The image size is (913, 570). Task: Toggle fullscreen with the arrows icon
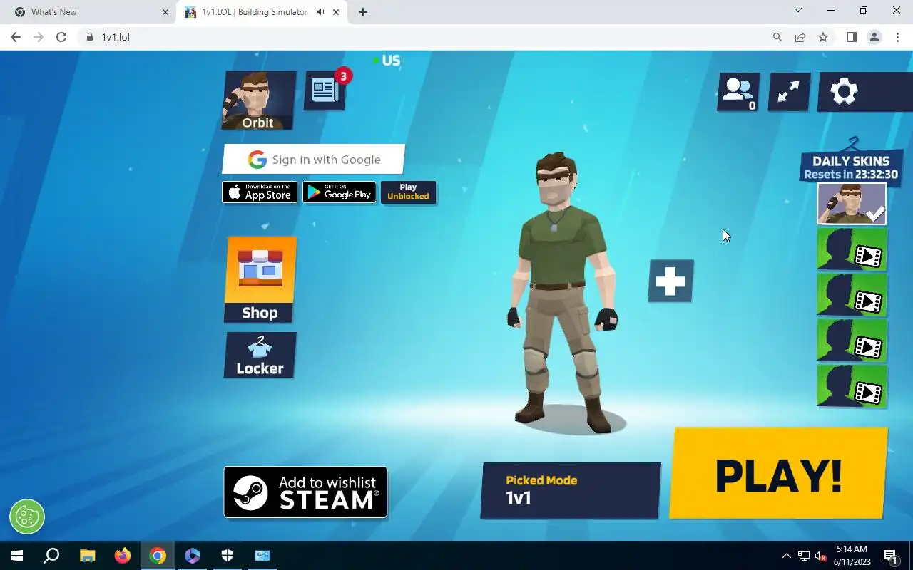coord(789,92)
